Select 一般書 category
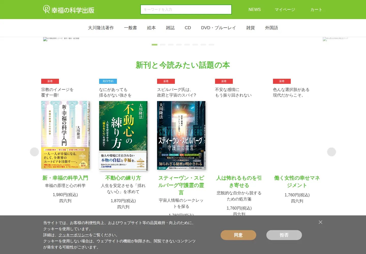This screenshot has height=254, width=366. (130, 28)
